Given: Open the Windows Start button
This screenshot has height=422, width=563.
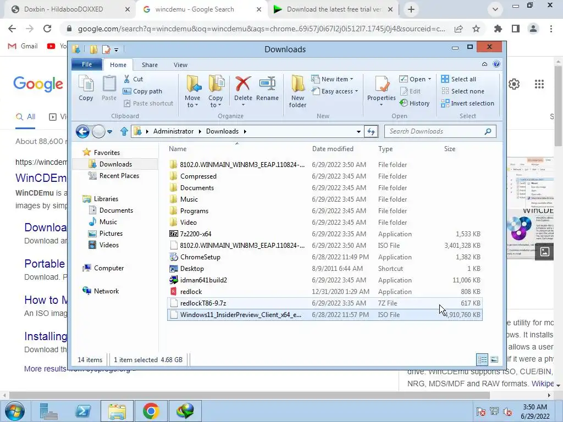Looking at the screenshot, I should coord(14,411).
